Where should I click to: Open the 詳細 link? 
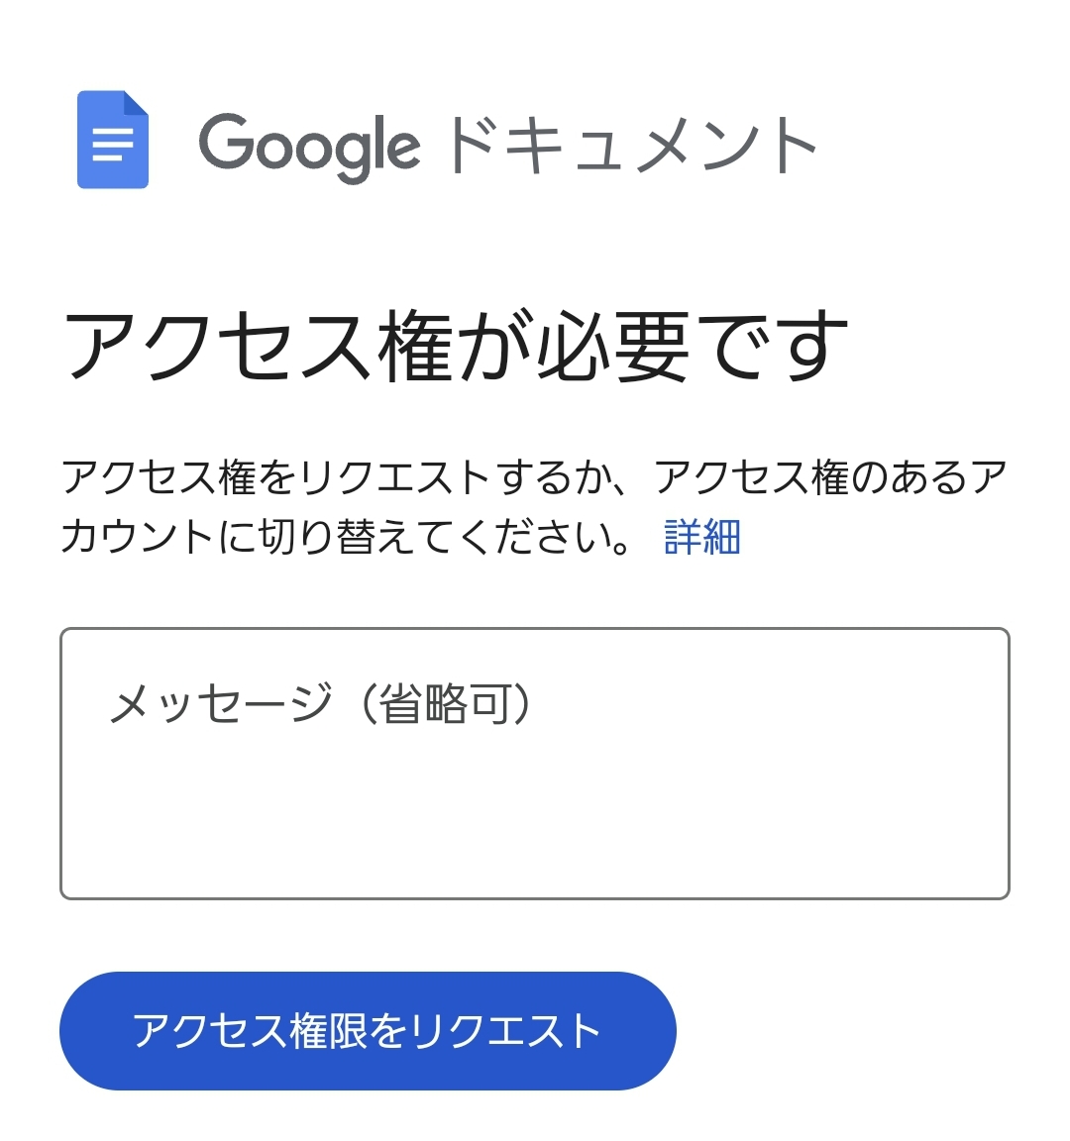click(701, 537)
